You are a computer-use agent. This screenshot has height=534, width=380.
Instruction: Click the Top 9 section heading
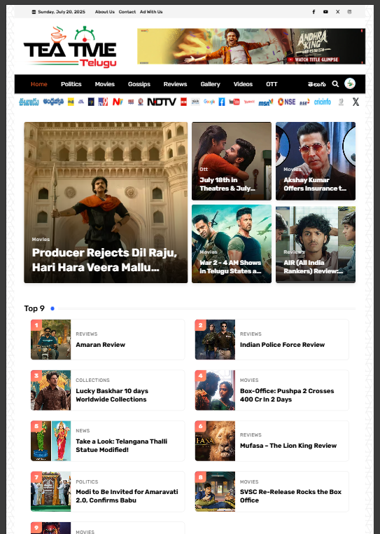coord(34,308)
